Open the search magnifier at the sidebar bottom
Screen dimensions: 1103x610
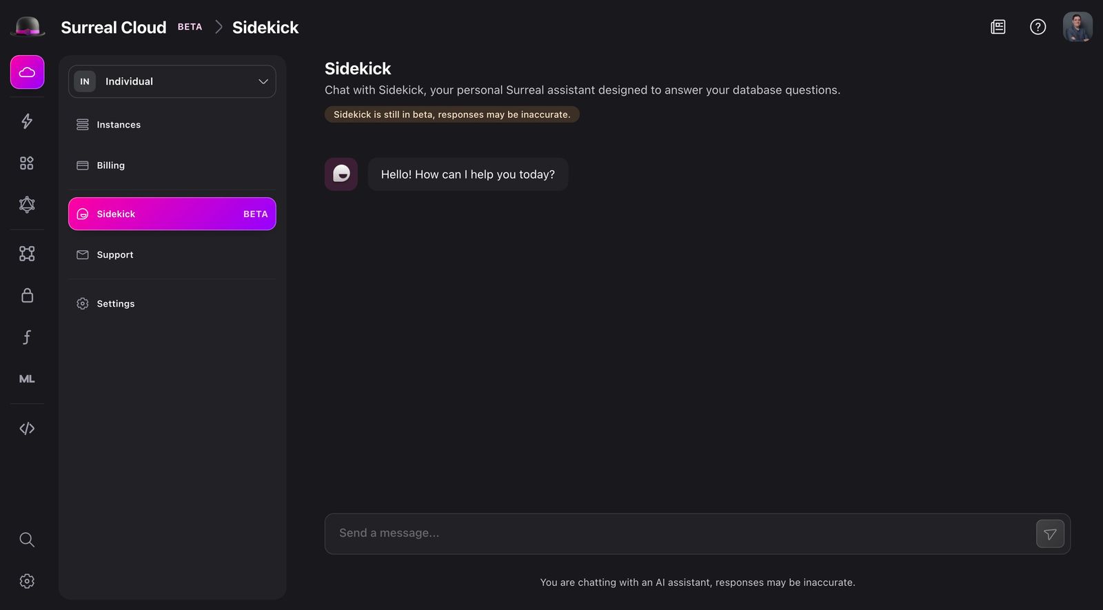click(x=27, y=540)
